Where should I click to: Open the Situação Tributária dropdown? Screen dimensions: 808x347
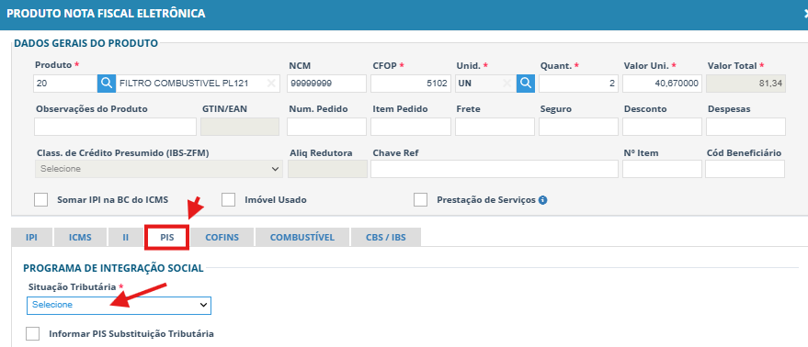tap(119, 305)
